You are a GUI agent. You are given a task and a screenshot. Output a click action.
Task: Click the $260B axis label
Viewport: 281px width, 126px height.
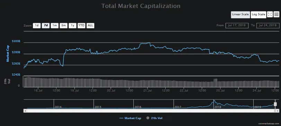[16, 64]
